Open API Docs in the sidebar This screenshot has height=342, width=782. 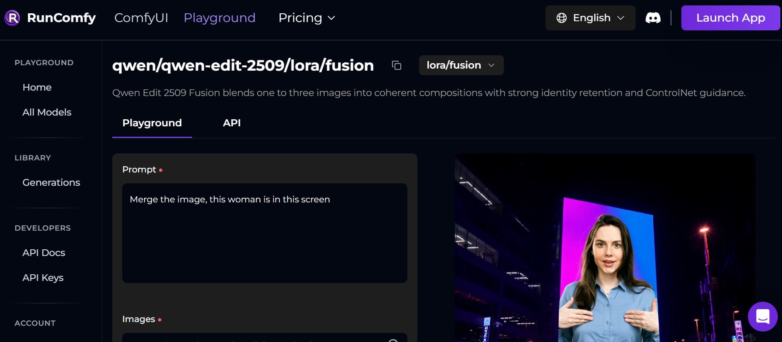[x=44, y=253]
